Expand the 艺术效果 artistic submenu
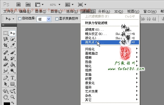Screen dimensions: 164x105 [x=110, y=91]
